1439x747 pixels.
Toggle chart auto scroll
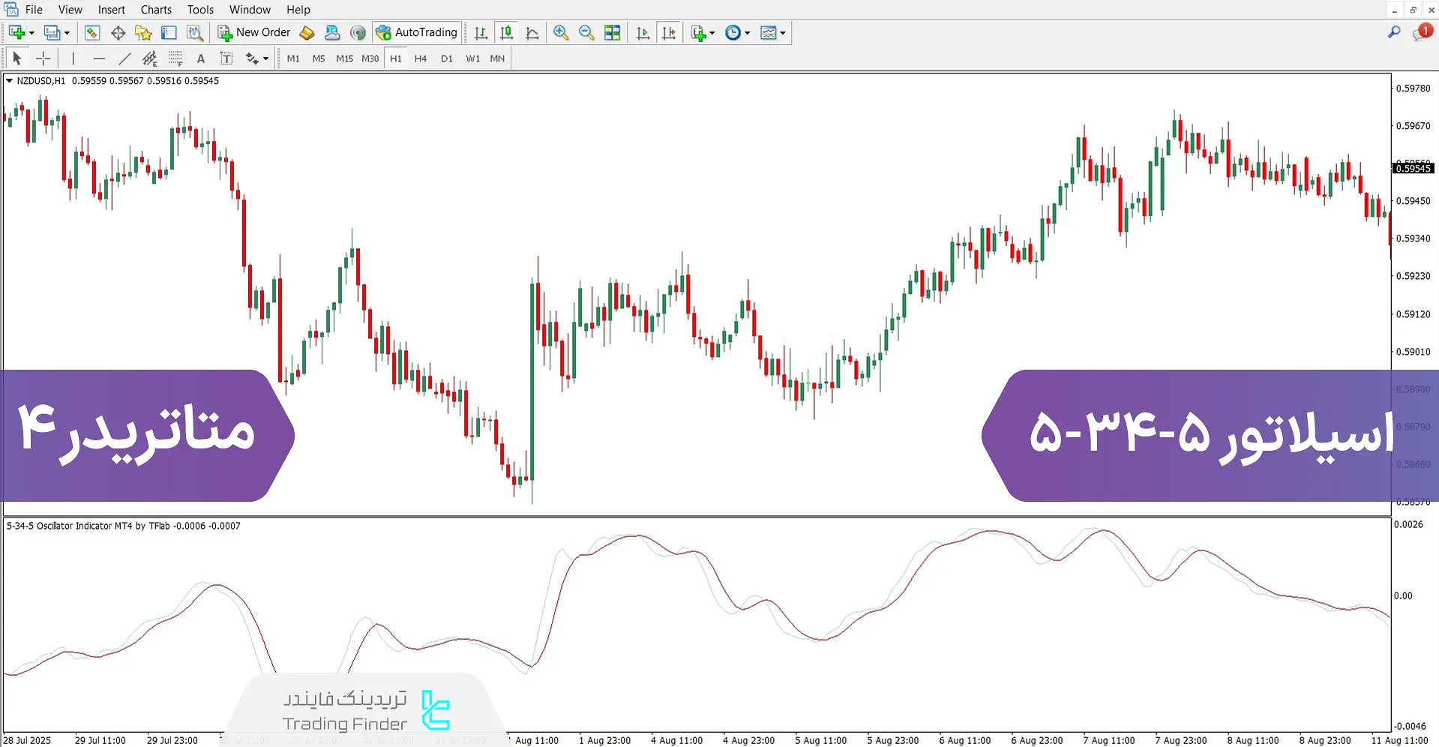[643, 32]
